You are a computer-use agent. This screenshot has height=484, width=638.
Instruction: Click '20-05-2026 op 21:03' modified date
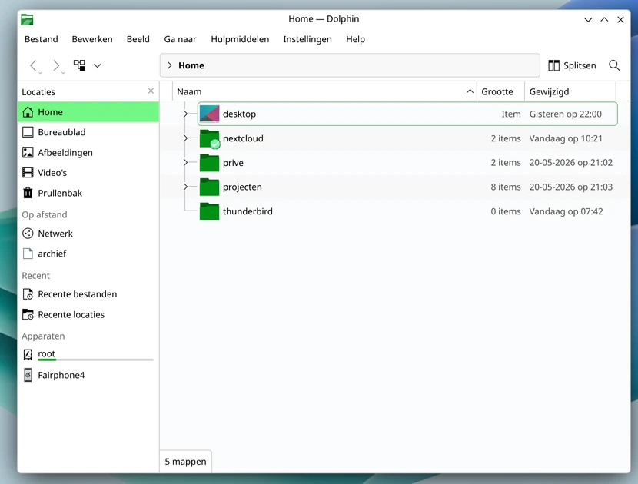(x=570, y=187)
